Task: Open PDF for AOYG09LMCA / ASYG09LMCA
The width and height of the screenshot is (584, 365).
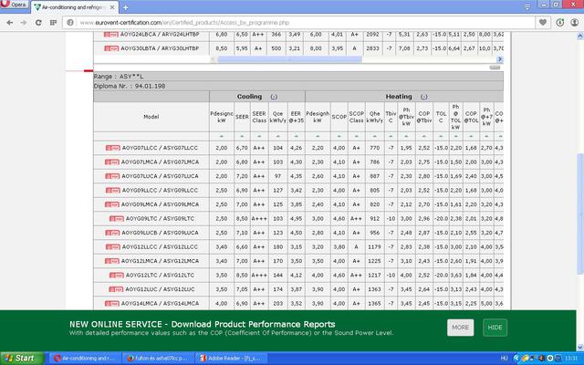Action: (112, 204)
